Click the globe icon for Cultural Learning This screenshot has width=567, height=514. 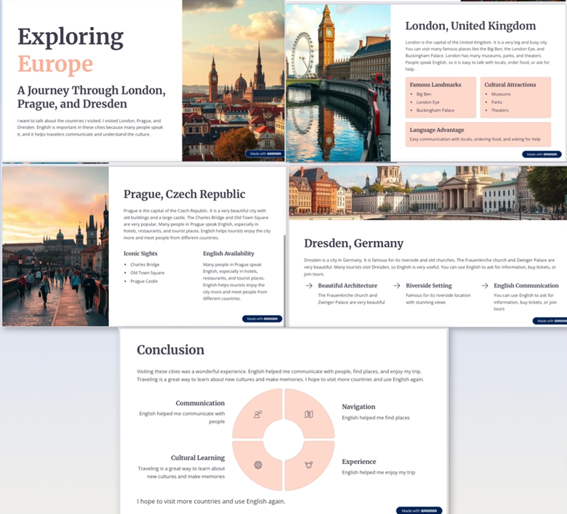258,465
